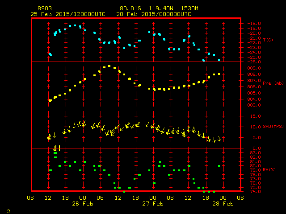This screenshot has height=214, width=286.
Task: Click the 26 Feb date label
Action: (x=83, y=204)
